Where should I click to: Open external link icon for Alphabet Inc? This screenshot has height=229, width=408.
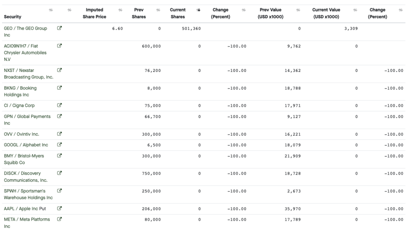59,144
